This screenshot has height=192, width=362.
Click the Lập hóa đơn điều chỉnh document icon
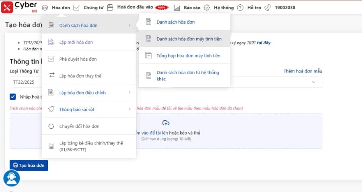coord(51,92)
